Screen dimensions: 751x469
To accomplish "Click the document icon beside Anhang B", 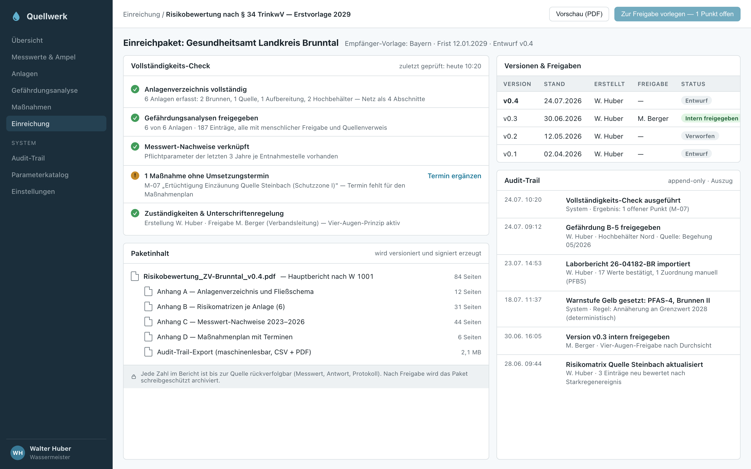I will pyautogui.click(x=148, y=306).
